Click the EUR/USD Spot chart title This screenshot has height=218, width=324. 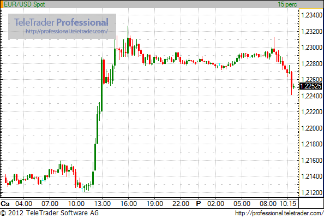click(x=24, y=4)
